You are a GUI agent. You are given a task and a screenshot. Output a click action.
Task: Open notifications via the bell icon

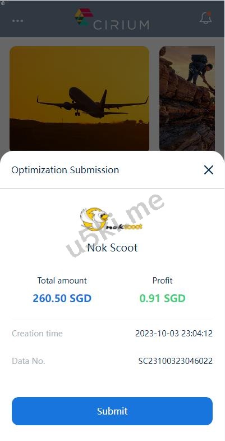[205, 18]
